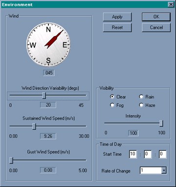This screenshot has height=187, width=176.
Task: Click the visibility Intensity slider handle
Action: [161, 124]
